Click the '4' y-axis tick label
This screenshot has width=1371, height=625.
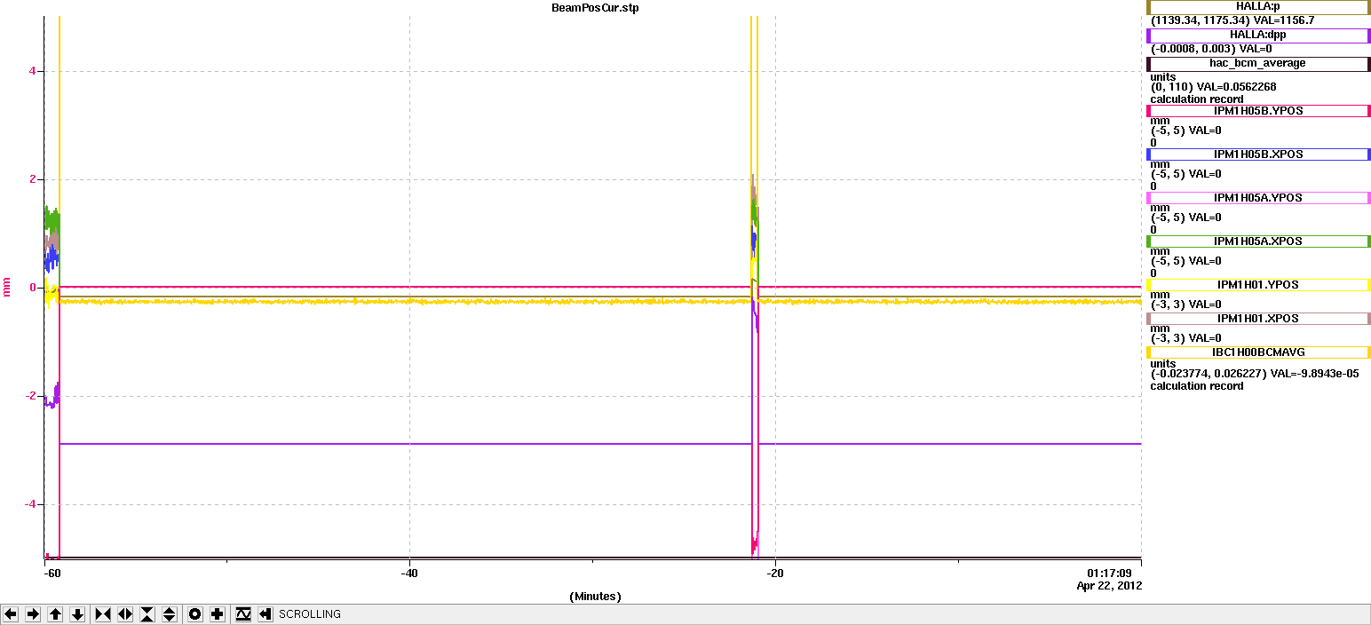coord(31,71)
